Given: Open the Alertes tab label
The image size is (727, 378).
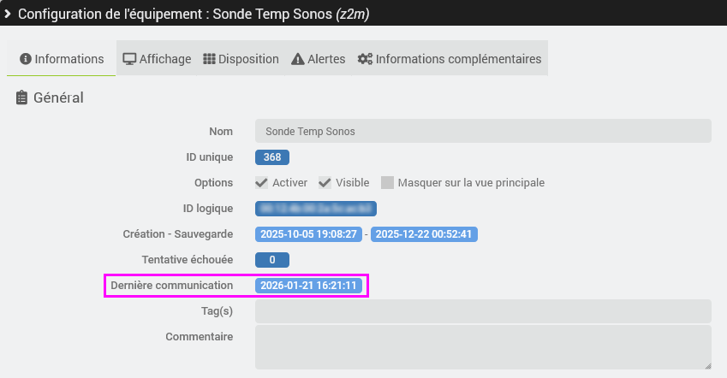Looking at the screenshot, I should pos(326,59).
